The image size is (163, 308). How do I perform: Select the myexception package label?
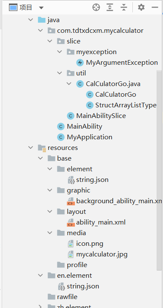tap(96, 52)
